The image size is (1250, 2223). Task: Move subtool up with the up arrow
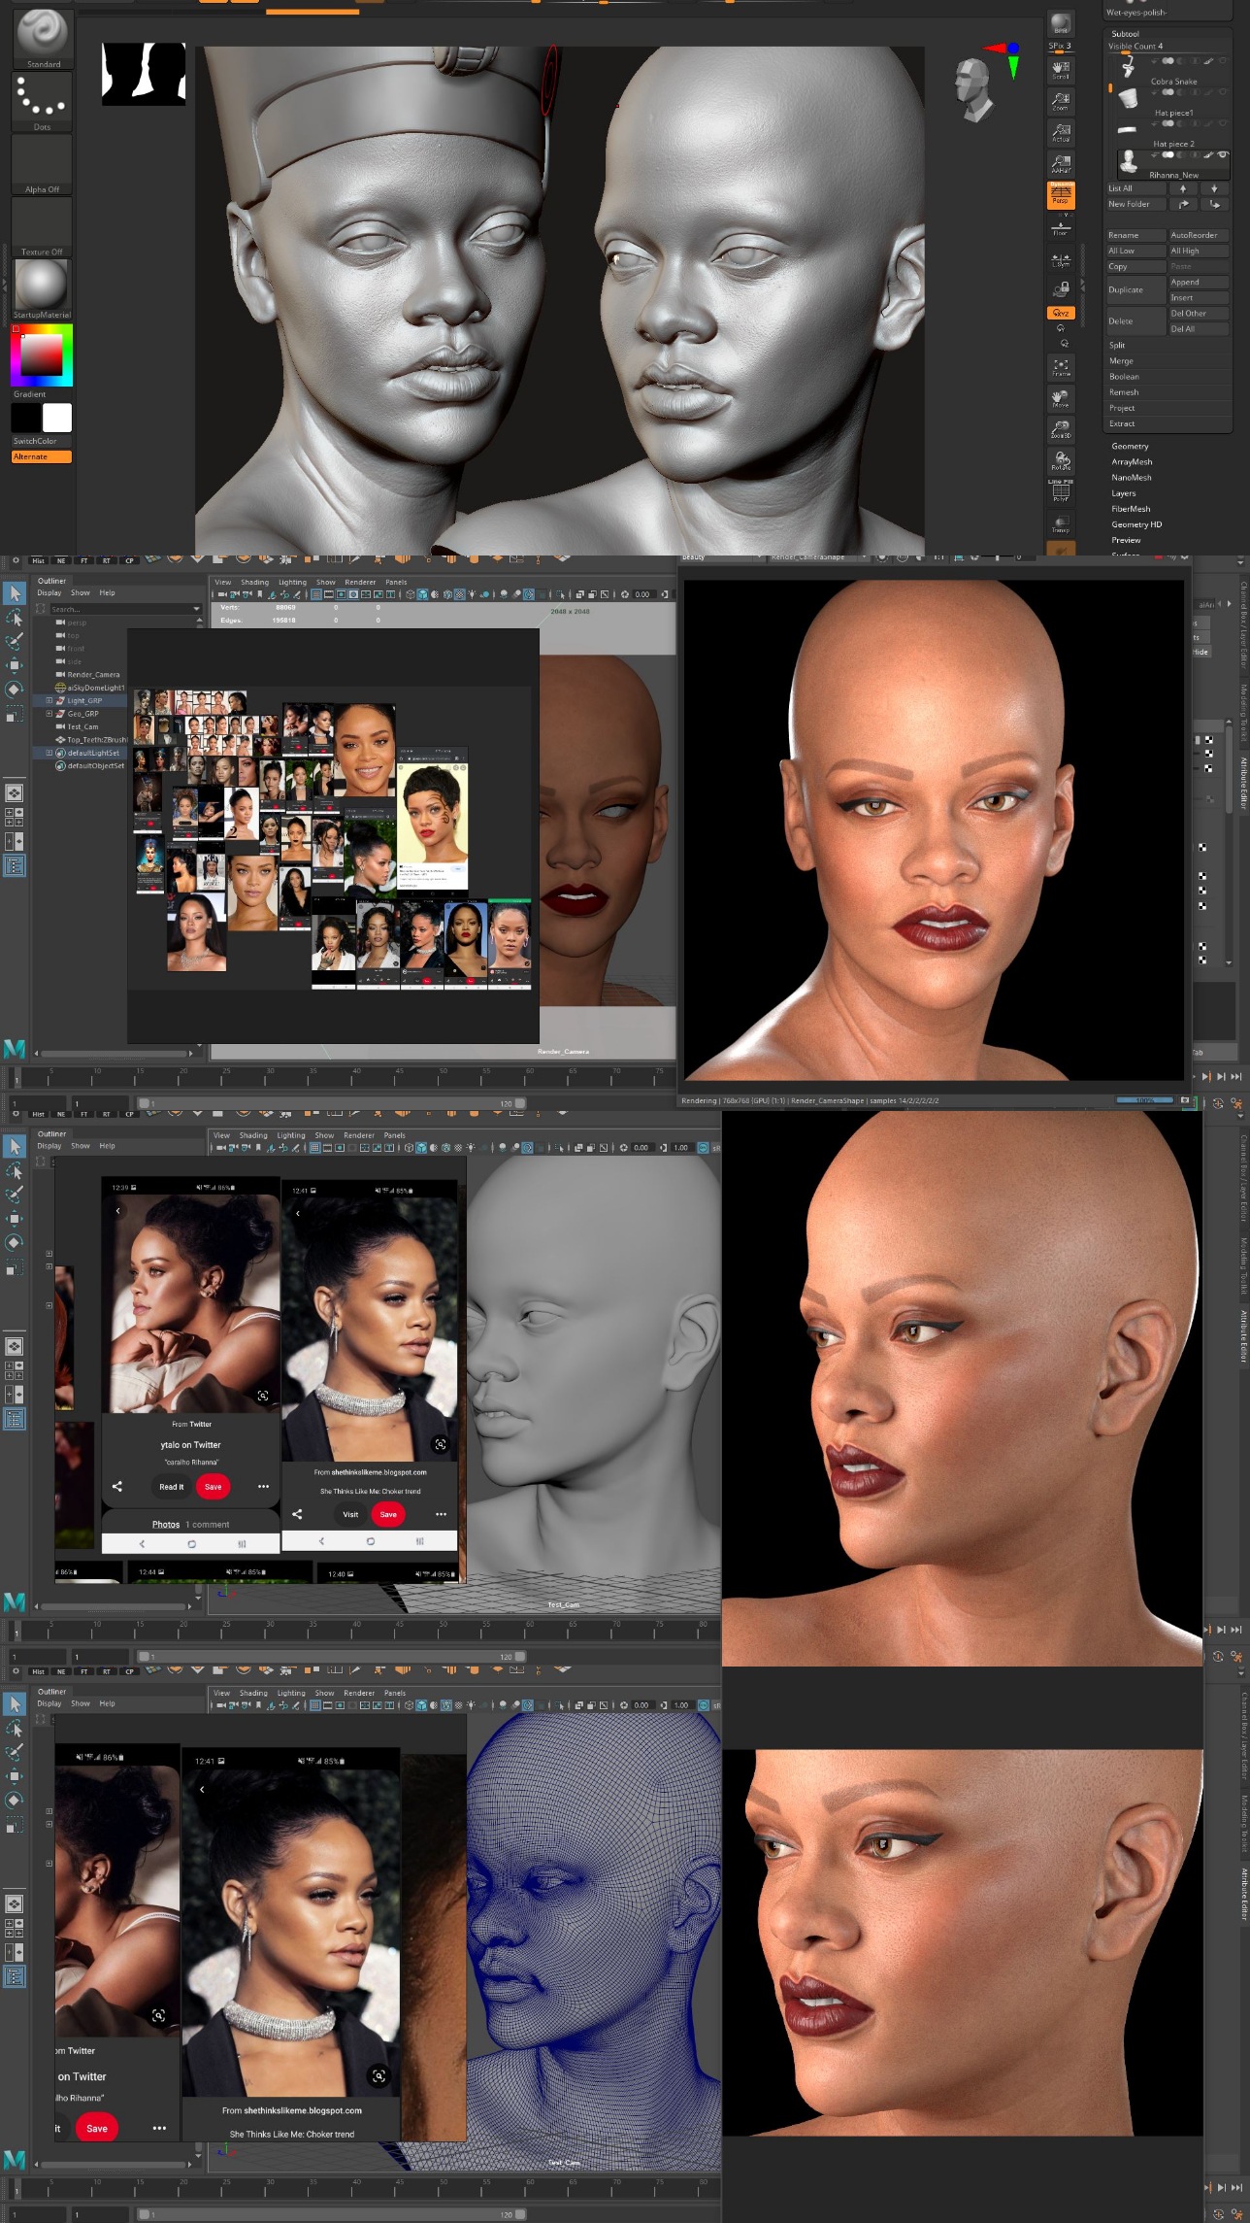1183,188
